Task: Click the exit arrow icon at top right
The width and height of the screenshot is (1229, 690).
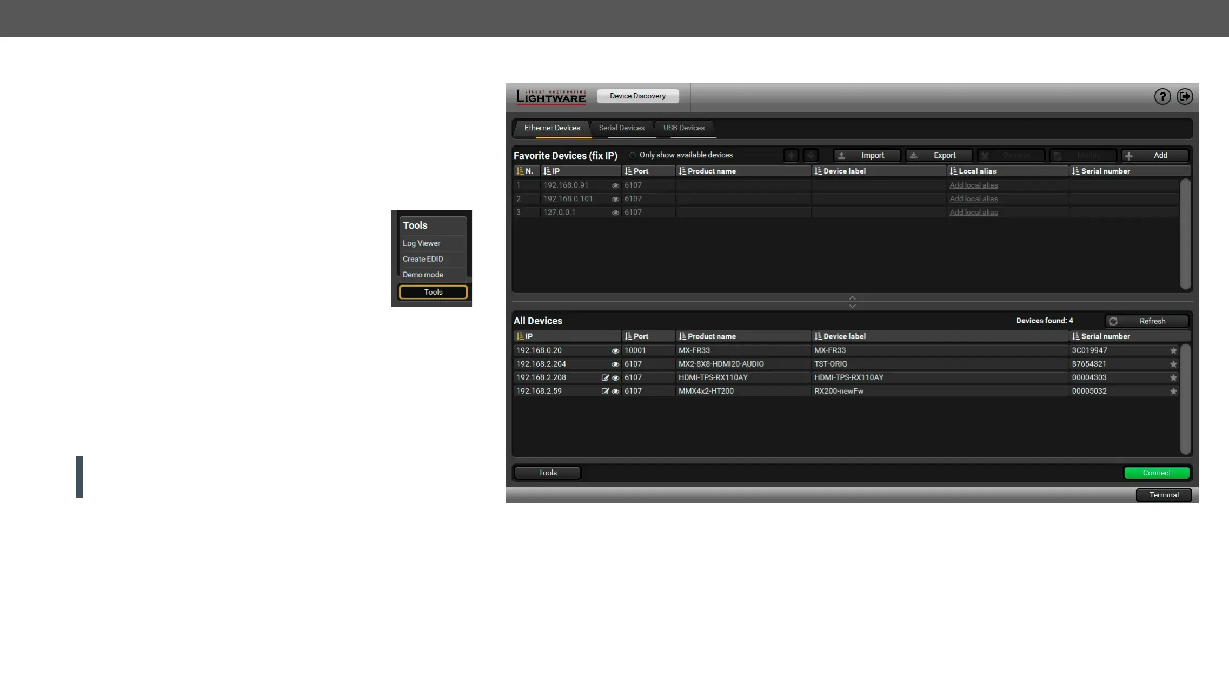Action: [1185, 97]
